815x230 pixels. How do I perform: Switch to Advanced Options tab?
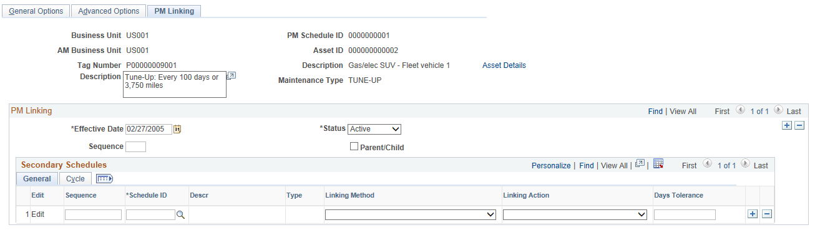tap(109, 11)
